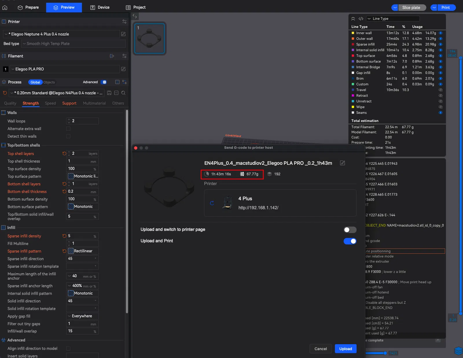Viewport: 463px width, 358px height.
Task: Reset Sparse infill pattern to default
Action: click(x=64, y=251)
